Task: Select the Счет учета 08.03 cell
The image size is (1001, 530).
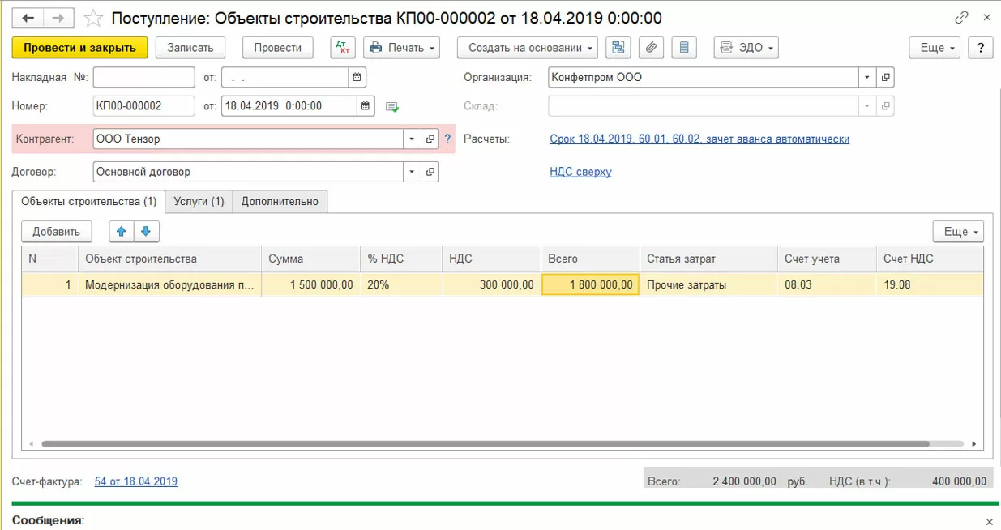Action: (x=827, y=284)
